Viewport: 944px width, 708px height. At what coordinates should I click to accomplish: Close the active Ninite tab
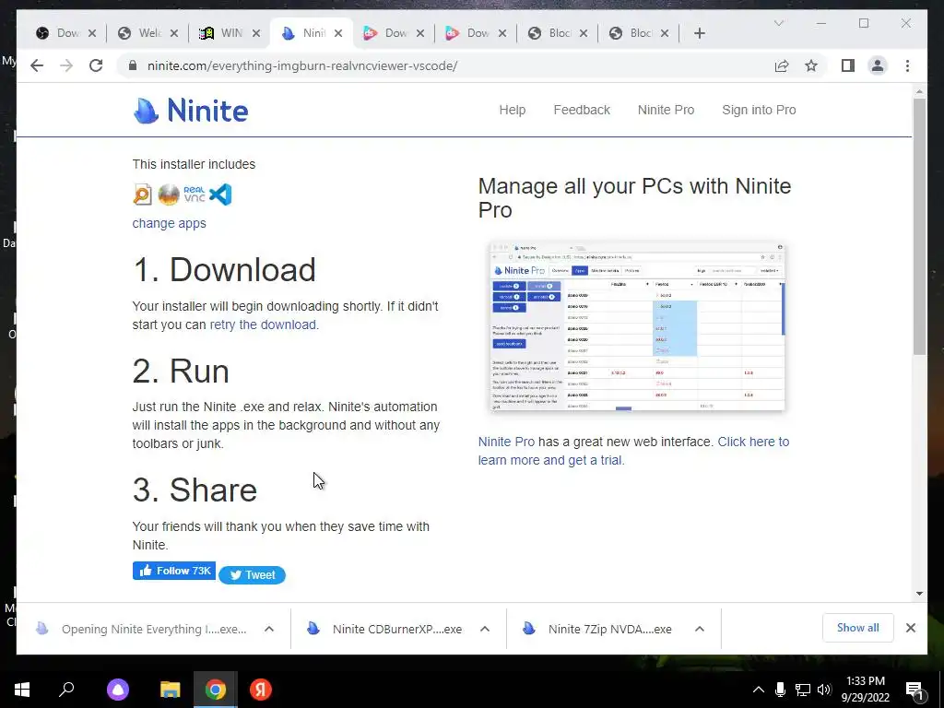point(338,33)
